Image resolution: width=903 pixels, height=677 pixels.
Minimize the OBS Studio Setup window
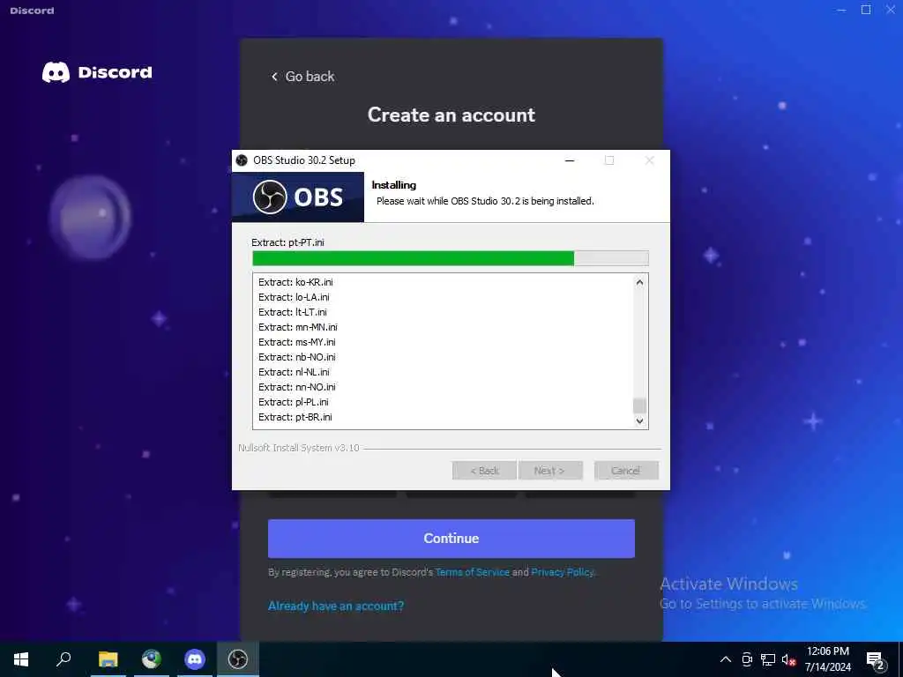tap(570, 160)
